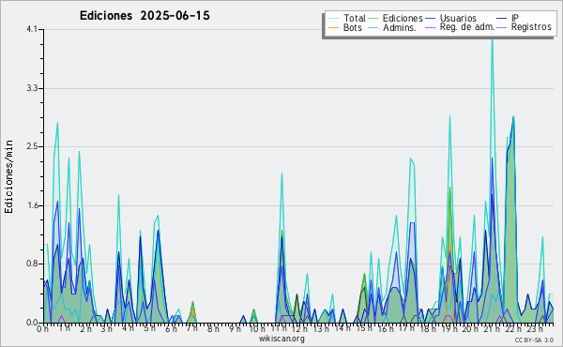The height and width of the screenshot is (347, 563).
Task: Click the Total legend color line
Action: click(x=334, y=18)
